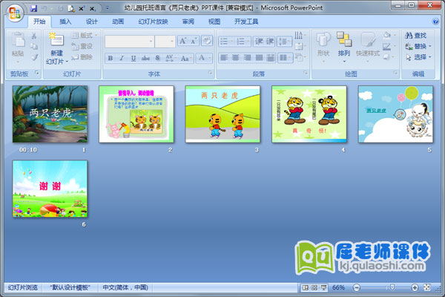Image resolution: width=445 pixels, height=297 pixels.
Task: Click the Undo arrow in quick access toolbar
Action: point(44,8)
